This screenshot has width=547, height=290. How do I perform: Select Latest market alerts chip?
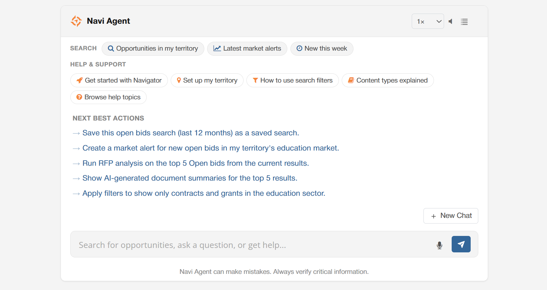[x=247, y=49]
